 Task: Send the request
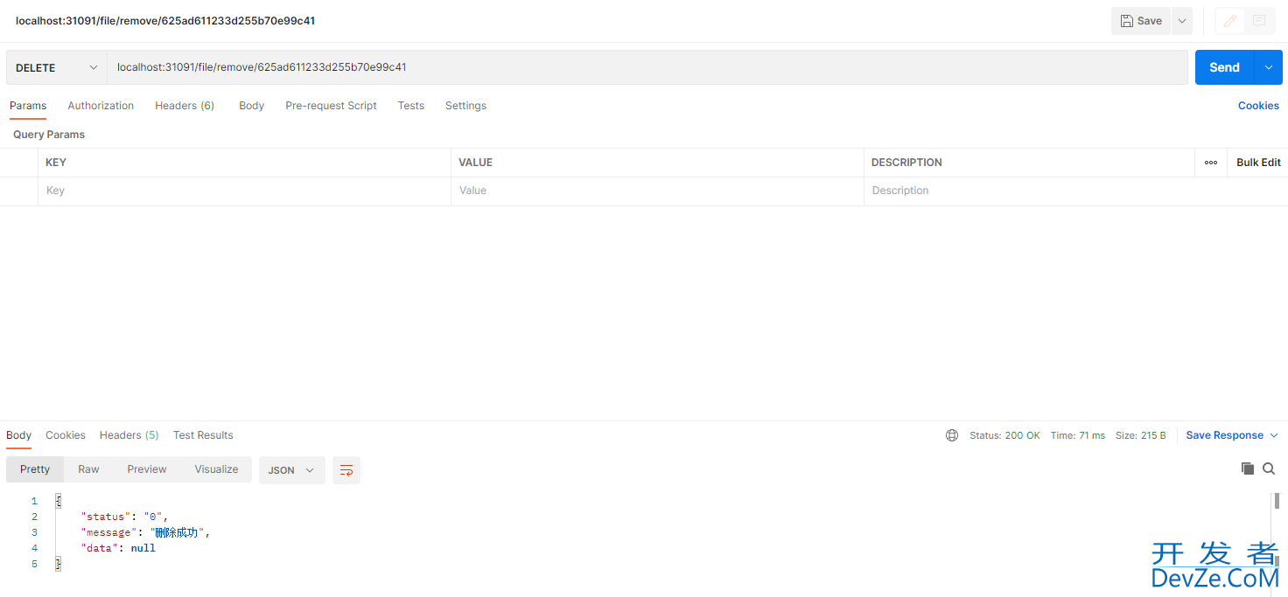click(x=1224, y=67)
